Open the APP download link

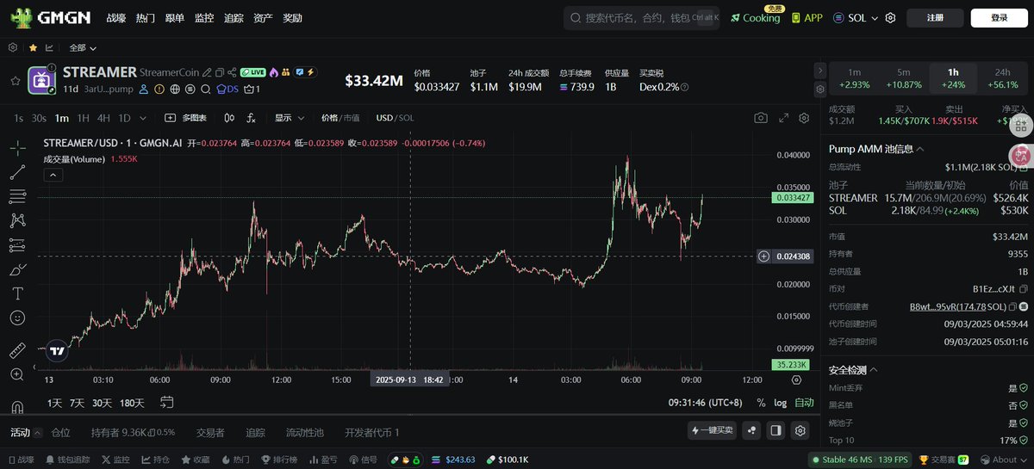(x=807, y=17)
